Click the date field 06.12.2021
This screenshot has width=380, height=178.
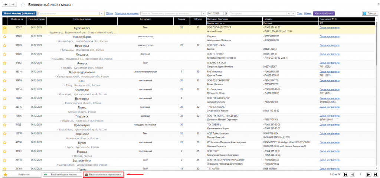216,14
